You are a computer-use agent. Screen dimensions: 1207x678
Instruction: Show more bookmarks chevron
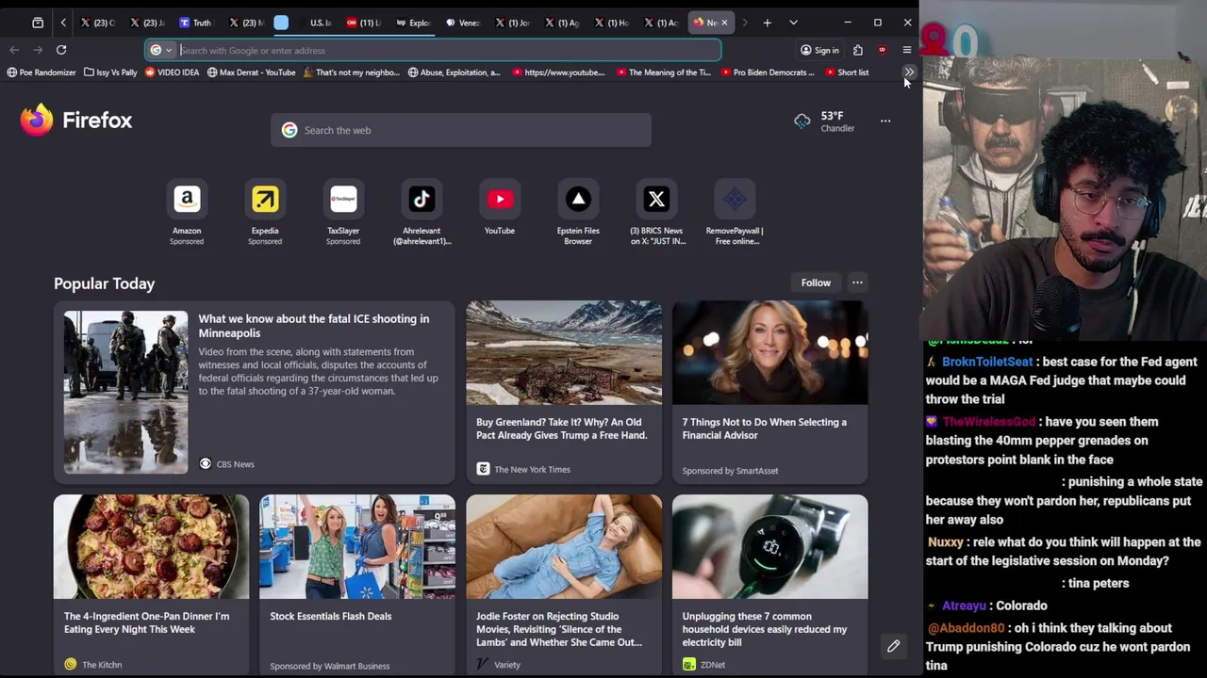click(x=908, y=73)
